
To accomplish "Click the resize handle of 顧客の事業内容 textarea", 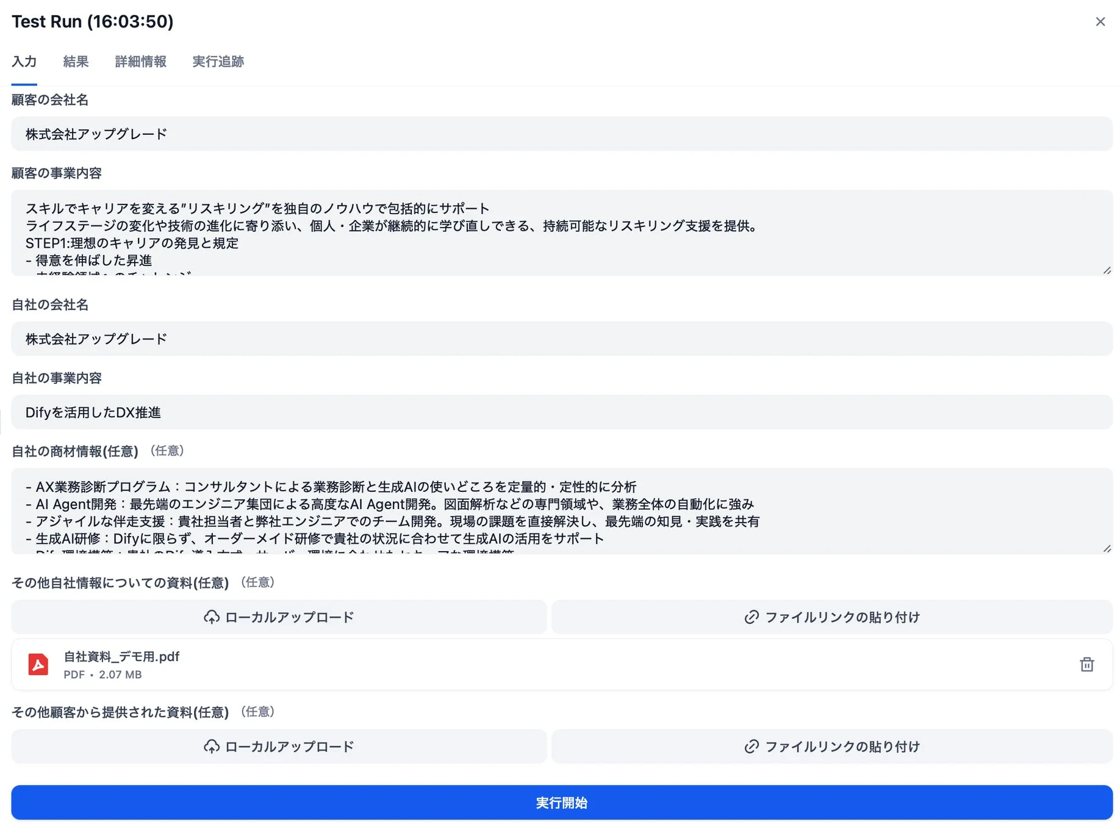I will [x=1107, y=269].
